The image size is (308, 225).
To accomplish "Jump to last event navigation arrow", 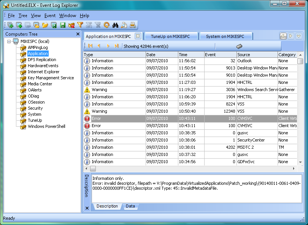I will (x=117, y=46).
